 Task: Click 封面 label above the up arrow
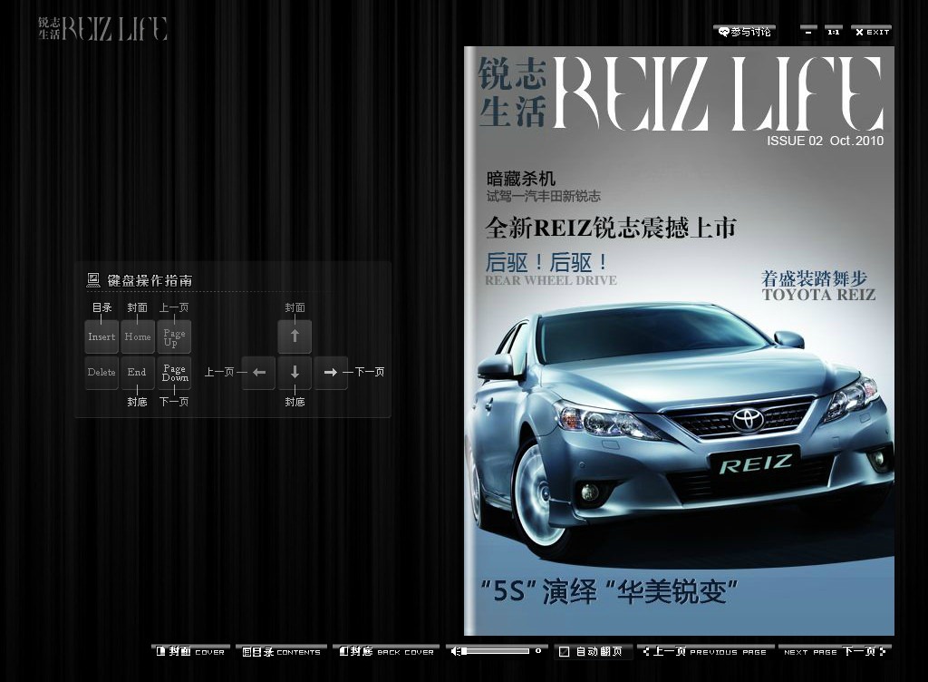[x=295, y=307]
